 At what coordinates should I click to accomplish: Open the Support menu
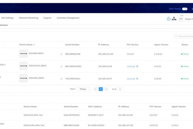click(x=47, y=18)
